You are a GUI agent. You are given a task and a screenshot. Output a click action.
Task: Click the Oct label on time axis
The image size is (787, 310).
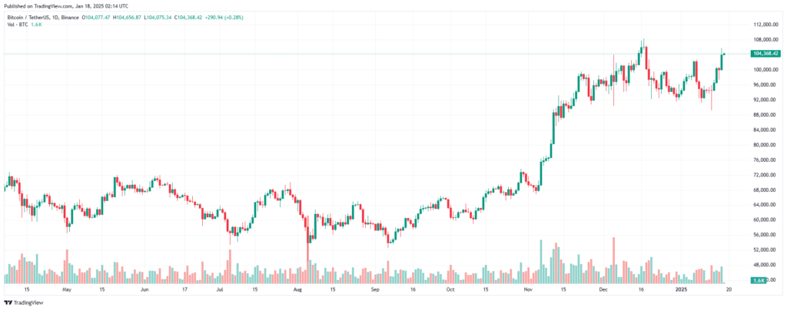pos(450,290)
